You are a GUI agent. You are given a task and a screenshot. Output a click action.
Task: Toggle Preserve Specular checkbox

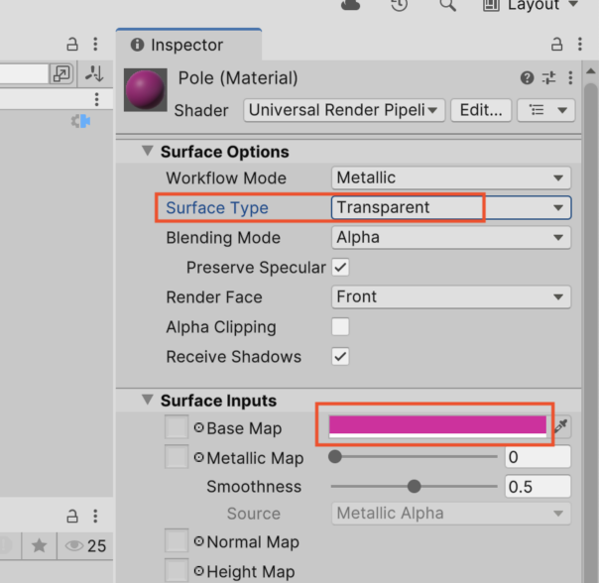(340, 268)
